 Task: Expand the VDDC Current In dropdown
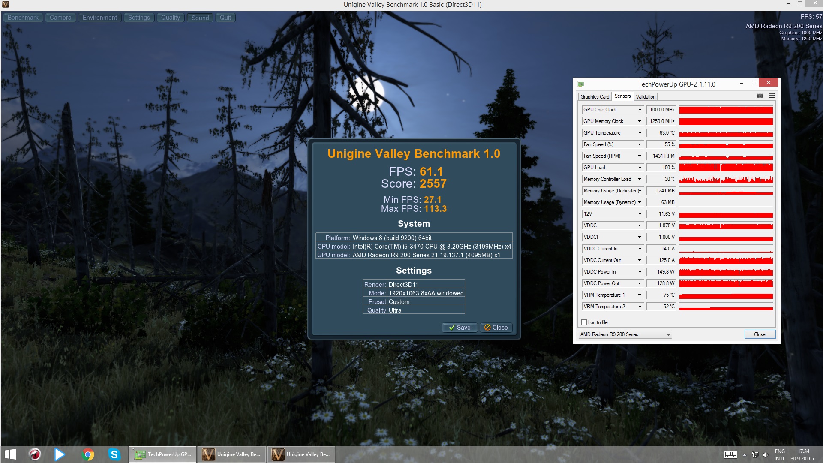(640, 249)
